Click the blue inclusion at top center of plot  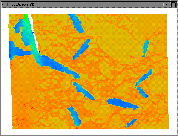coord(77,23)
